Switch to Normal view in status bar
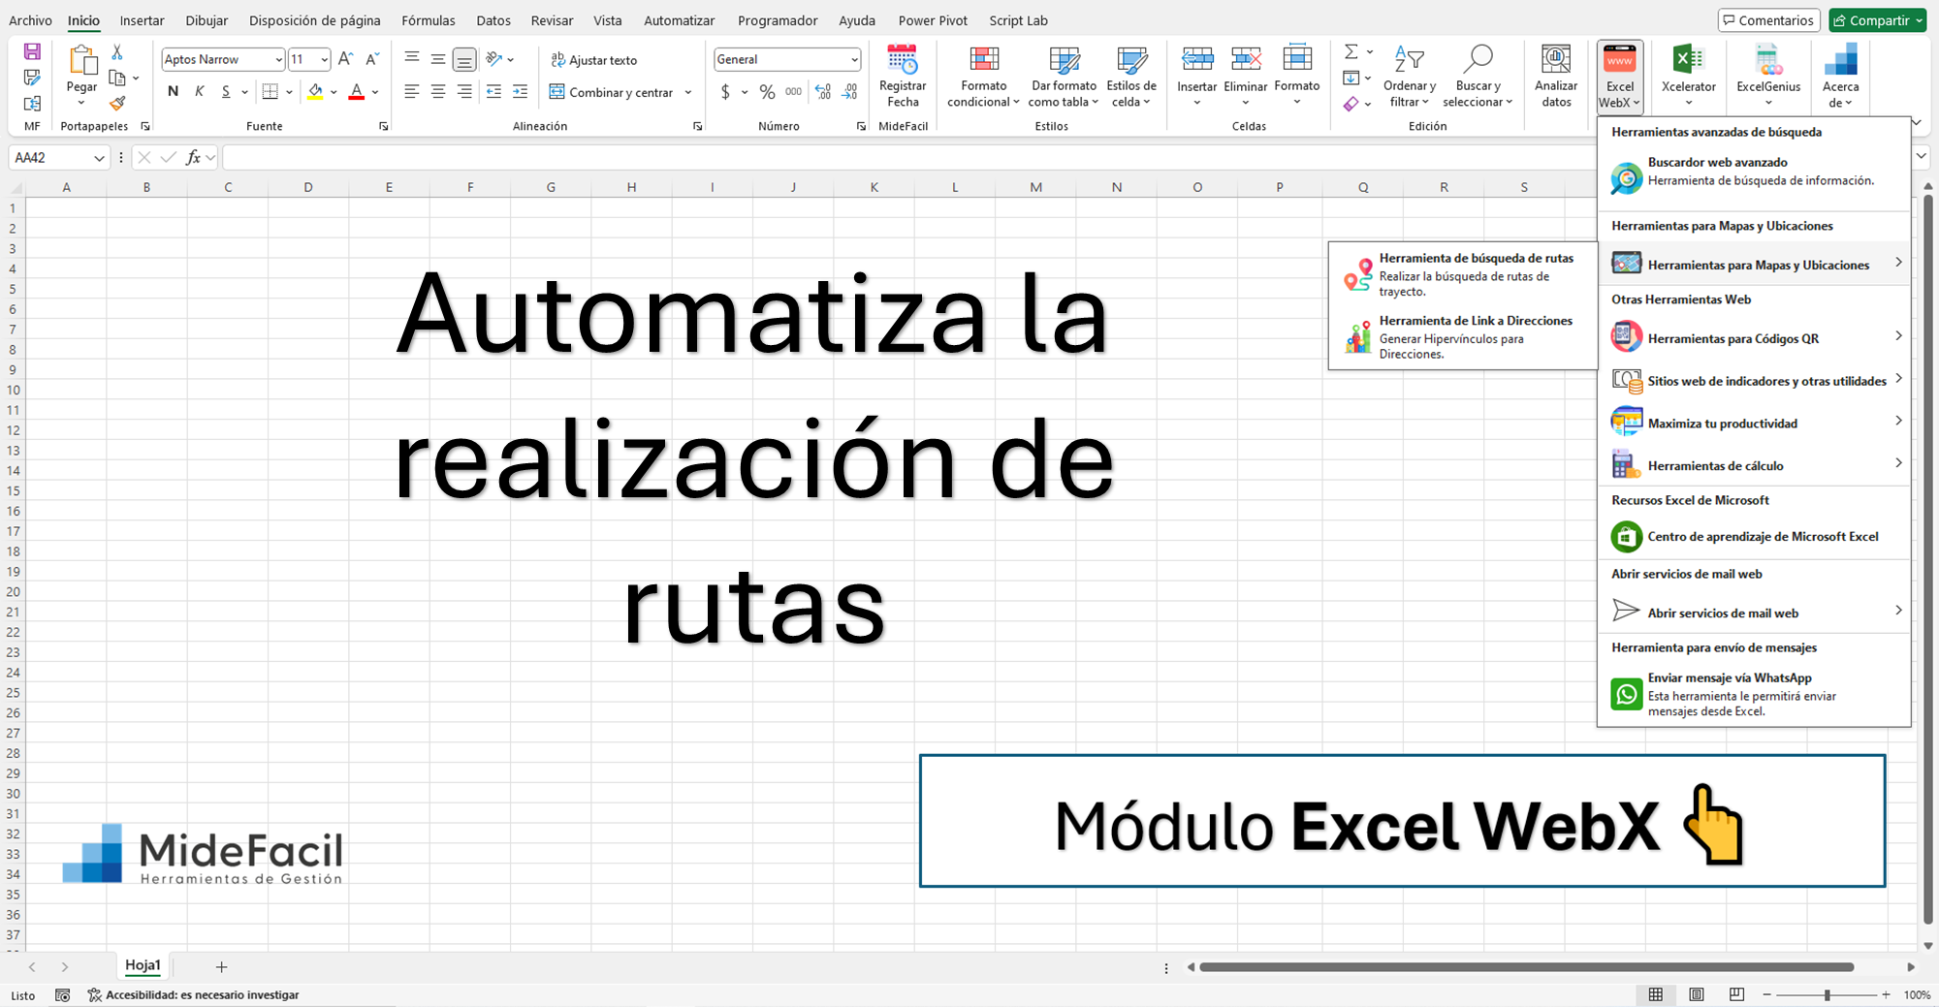This screenshot has height=1007, width=1939. point(1656,994)
